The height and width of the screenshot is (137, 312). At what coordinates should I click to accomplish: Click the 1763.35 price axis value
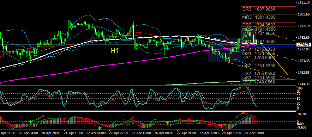[x=304, y=61]
